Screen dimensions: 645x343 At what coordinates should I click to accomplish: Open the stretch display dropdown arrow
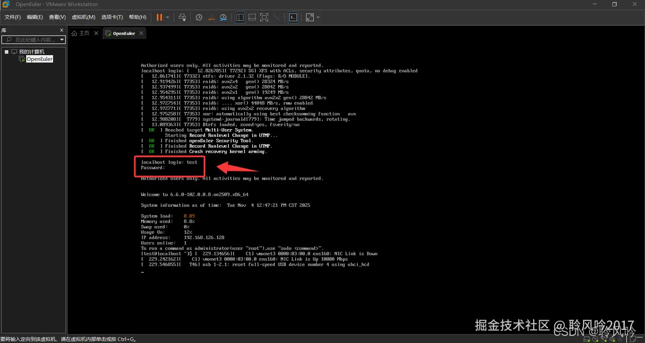coord(318,17)
